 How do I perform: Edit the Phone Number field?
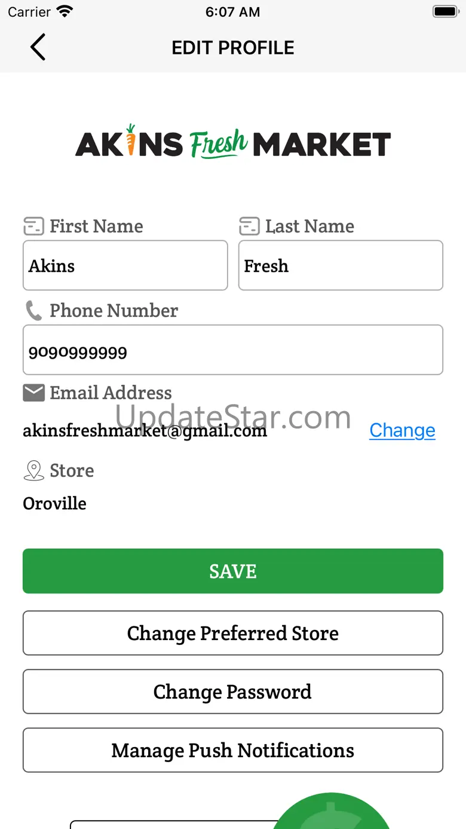click(x=233, y=350)
